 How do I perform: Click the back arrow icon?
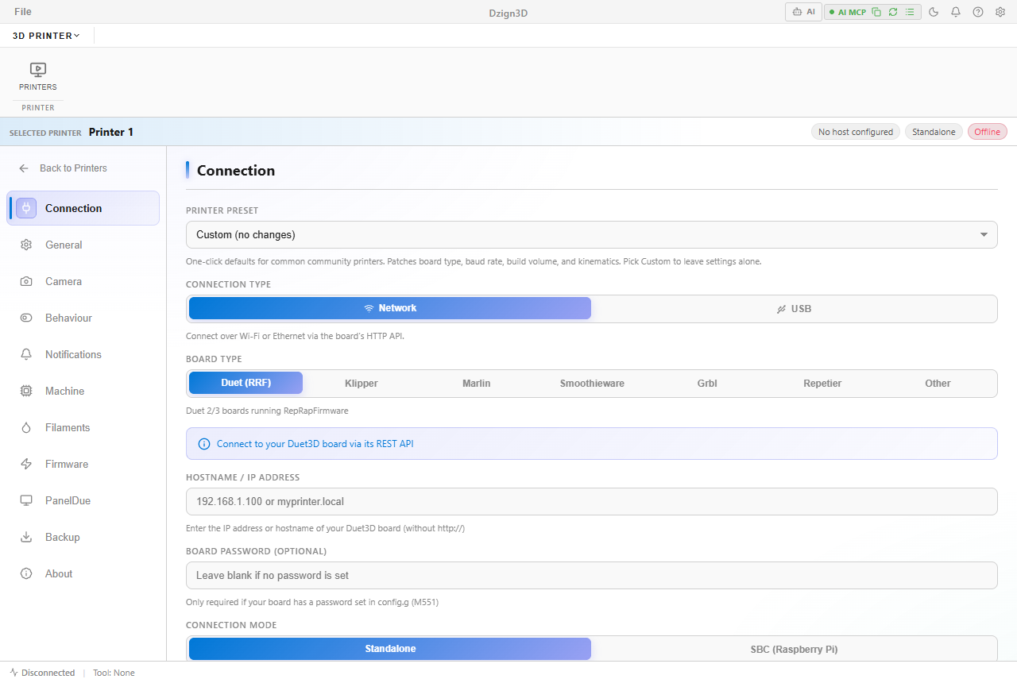point(24,168)
